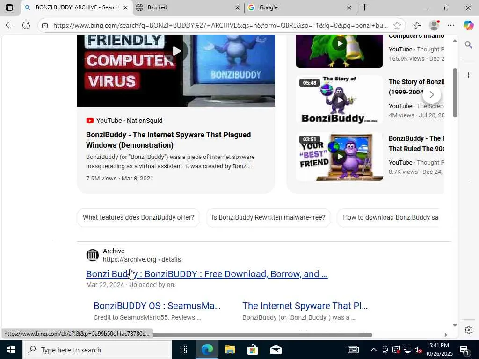Screen dimensions: 479x359
Task: Click the taskbar search box
Action: tap(97, 350)
